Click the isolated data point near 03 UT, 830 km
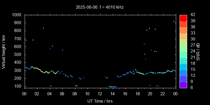Image resolution: width=210 pixels, height=105 pixels. click(43, 28)
